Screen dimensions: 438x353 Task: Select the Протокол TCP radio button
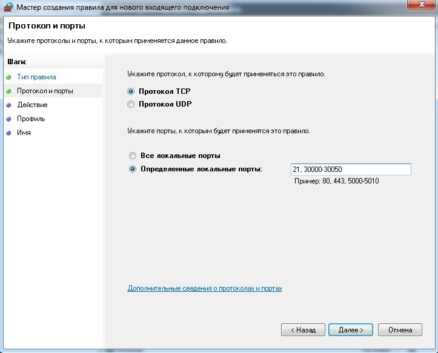pos(131,91)
